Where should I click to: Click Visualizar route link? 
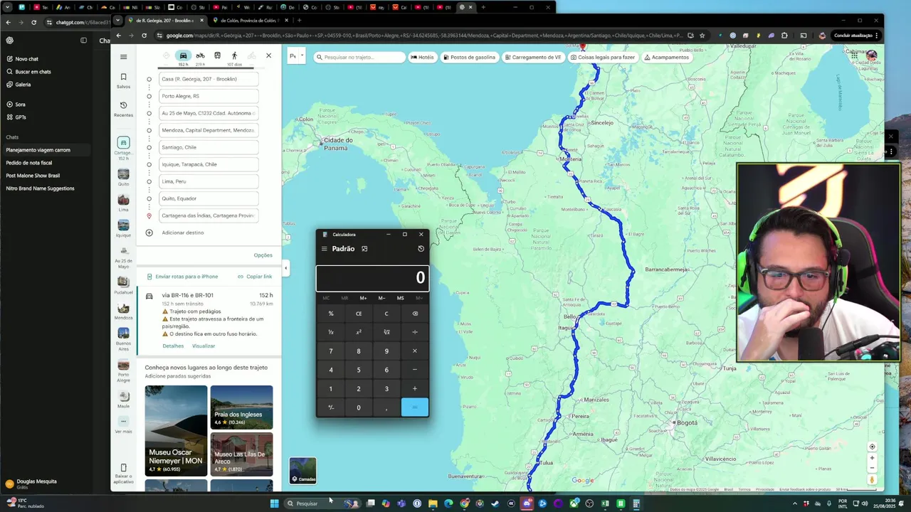pos(204,346)
